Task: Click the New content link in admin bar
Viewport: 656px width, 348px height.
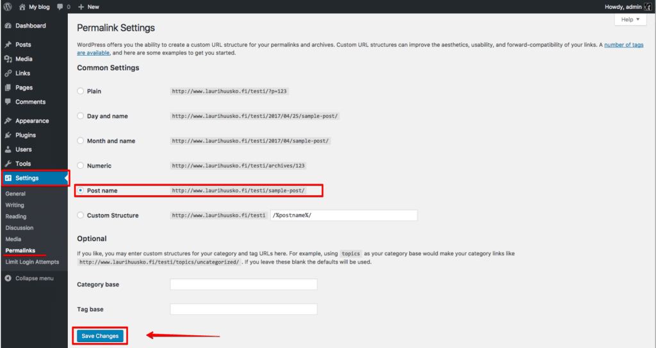Action: [x=94, y=7]
